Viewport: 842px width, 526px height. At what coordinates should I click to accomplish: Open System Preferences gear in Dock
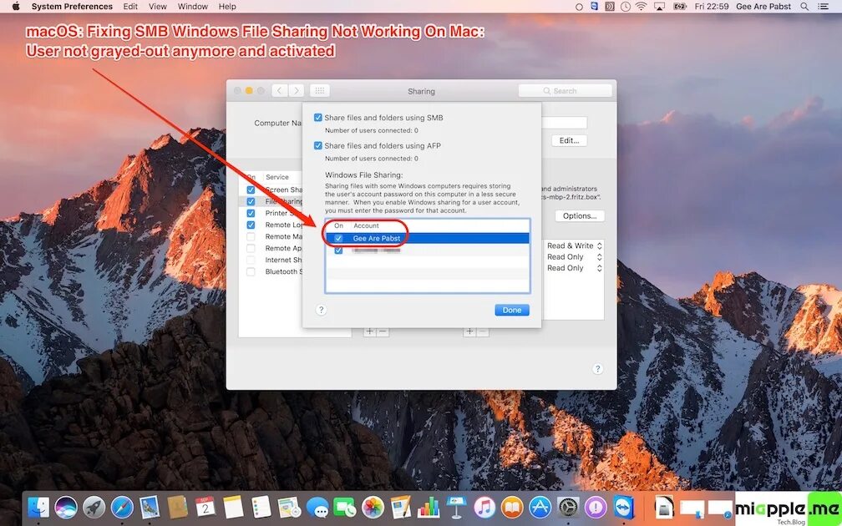coord(568,508)
